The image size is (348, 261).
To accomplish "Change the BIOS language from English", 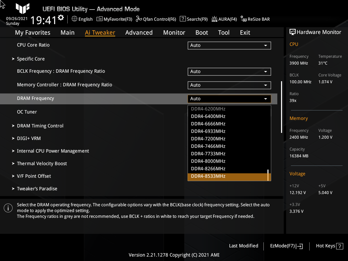I will coord(82,19).
